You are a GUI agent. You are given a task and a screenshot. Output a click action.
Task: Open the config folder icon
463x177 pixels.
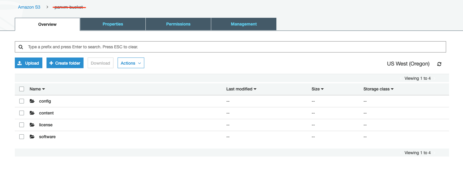pos(32,101)
